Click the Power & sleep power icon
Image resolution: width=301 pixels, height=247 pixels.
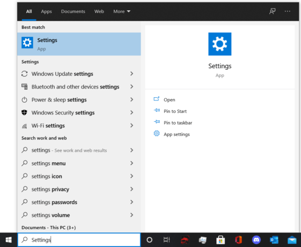(x=24, y=100)
